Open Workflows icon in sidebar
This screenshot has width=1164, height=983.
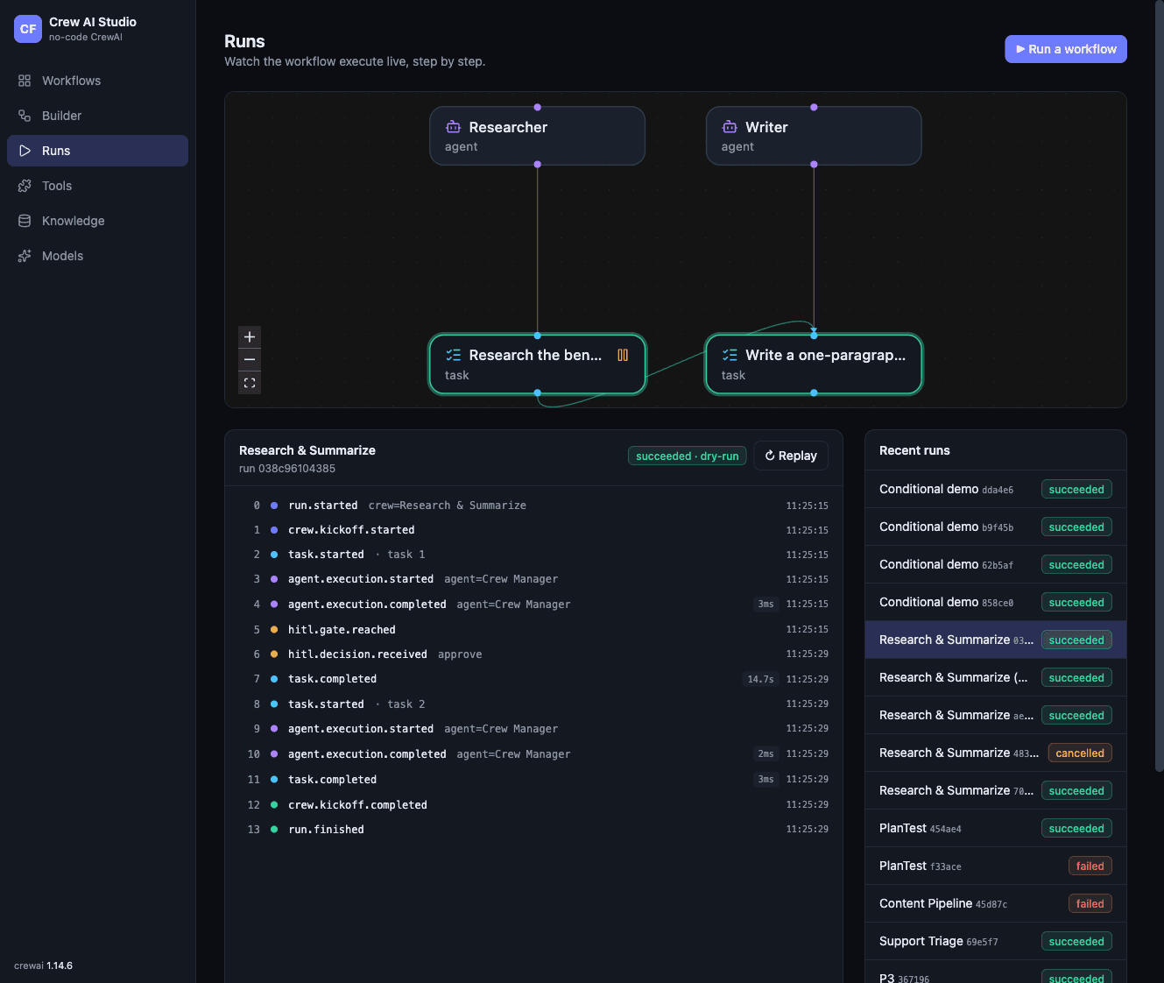click(25, 81)
